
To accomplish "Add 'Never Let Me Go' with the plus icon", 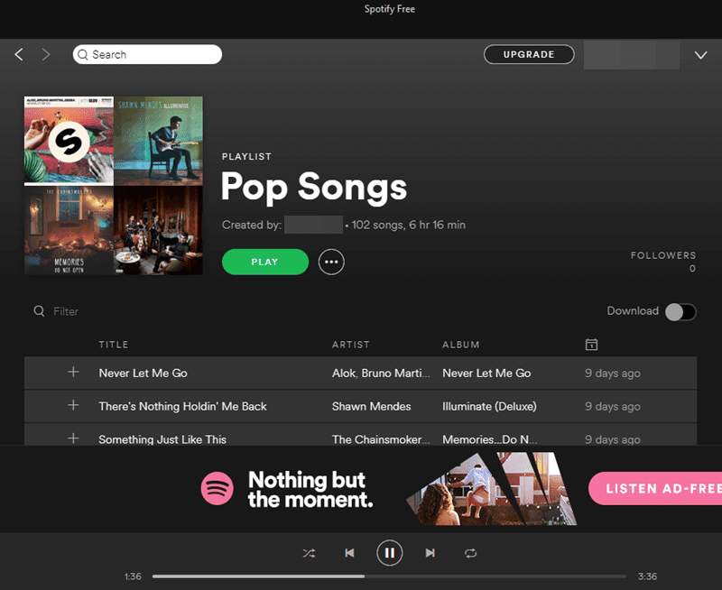I will tap(73, 373).
